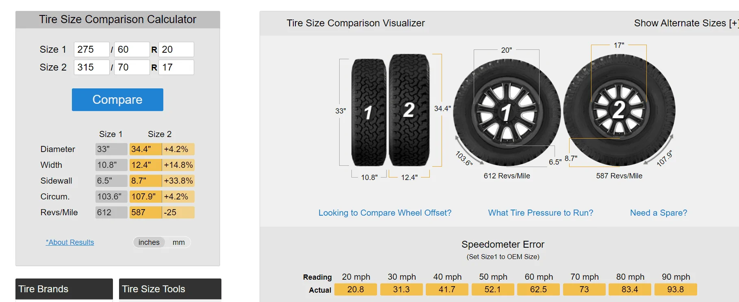This screenshot has height=302, width=739.
Task: Click the tire 2 front tread image
Action: (409, 110)
